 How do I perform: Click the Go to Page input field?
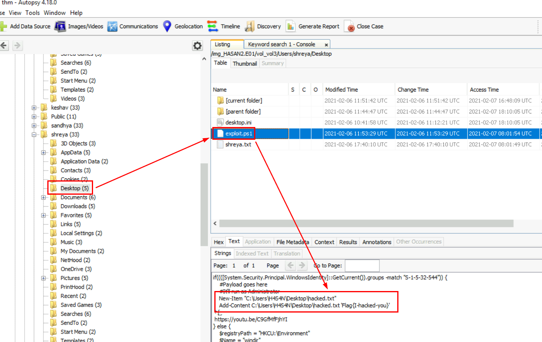click(362, 266)
